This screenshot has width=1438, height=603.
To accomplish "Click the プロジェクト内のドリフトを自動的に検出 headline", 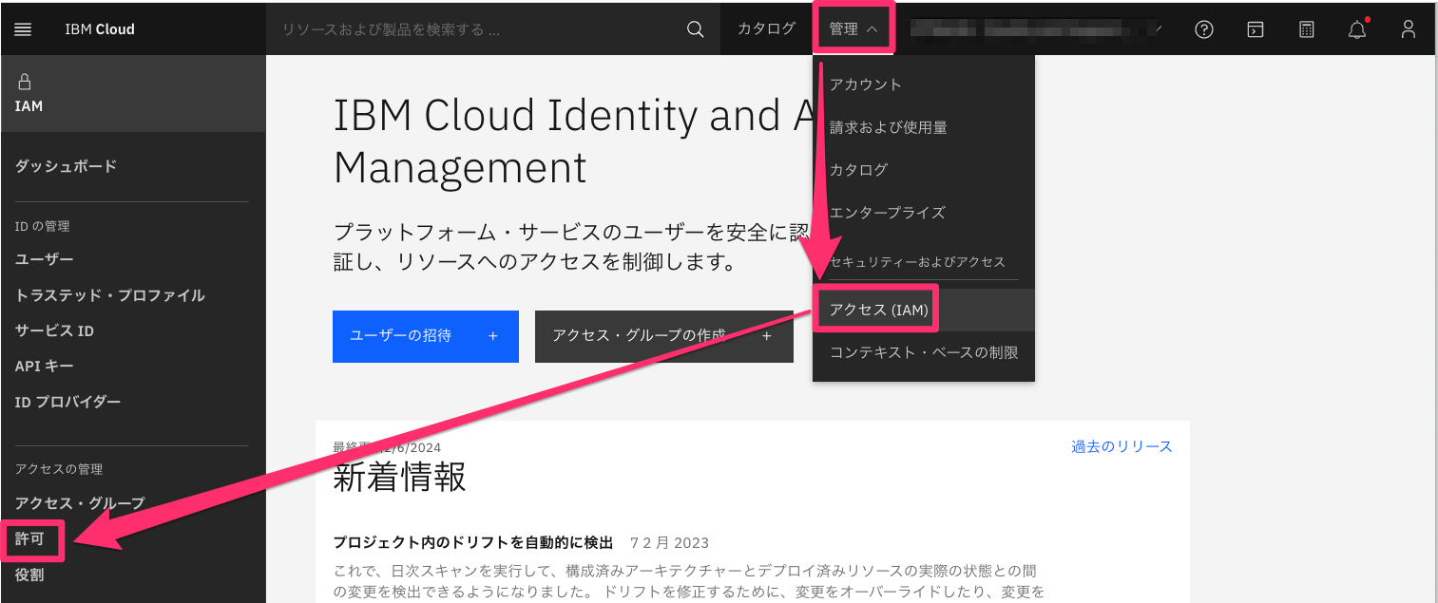I will [473, 542].
